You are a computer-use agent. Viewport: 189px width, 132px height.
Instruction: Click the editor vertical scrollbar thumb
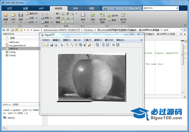(182, 55)
